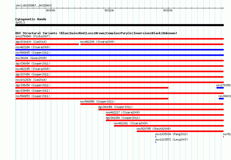
Task: Click the dgv337n54 (Cooper2011) label
Action: coord(33,74)
